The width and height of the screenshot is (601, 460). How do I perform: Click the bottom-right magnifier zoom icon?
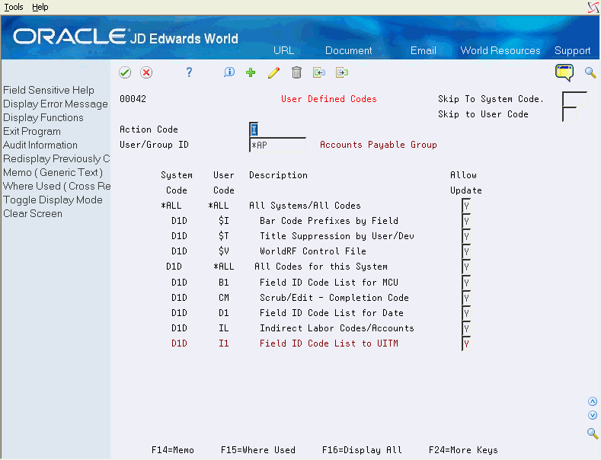[593, 433]
